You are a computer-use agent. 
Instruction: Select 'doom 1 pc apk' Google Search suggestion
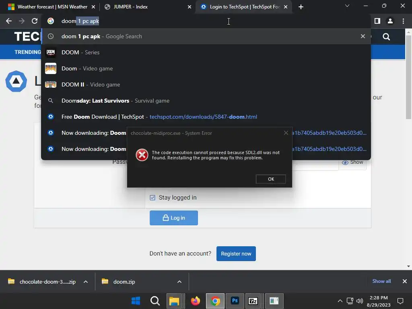coord(206,36)
